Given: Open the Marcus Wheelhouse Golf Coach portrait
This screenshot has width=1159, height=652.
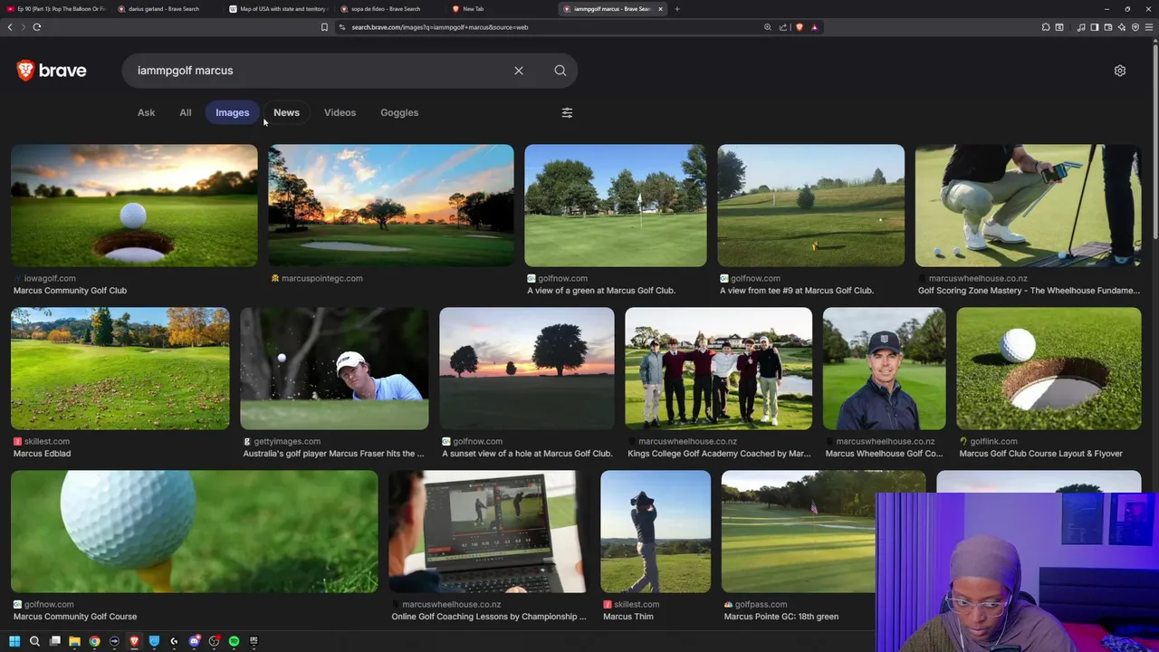Looking at the screenshot, I should (885, 369).
